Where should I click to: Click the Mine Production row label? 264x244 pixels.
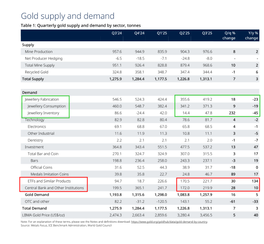coord(38,52)
